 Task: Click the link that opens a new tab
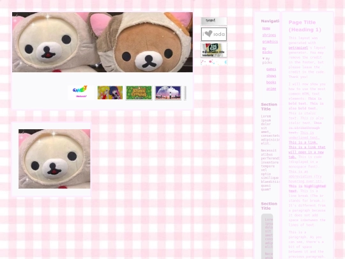(307, 152)
